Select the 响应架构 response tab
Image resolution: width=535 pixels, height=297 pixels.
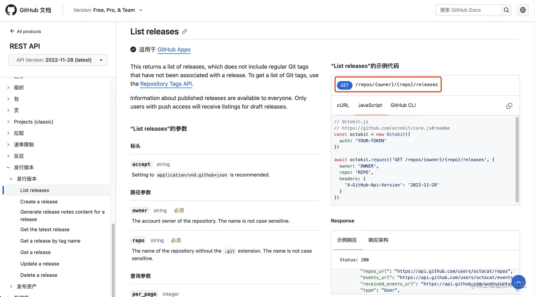click(x=378, y=240)
